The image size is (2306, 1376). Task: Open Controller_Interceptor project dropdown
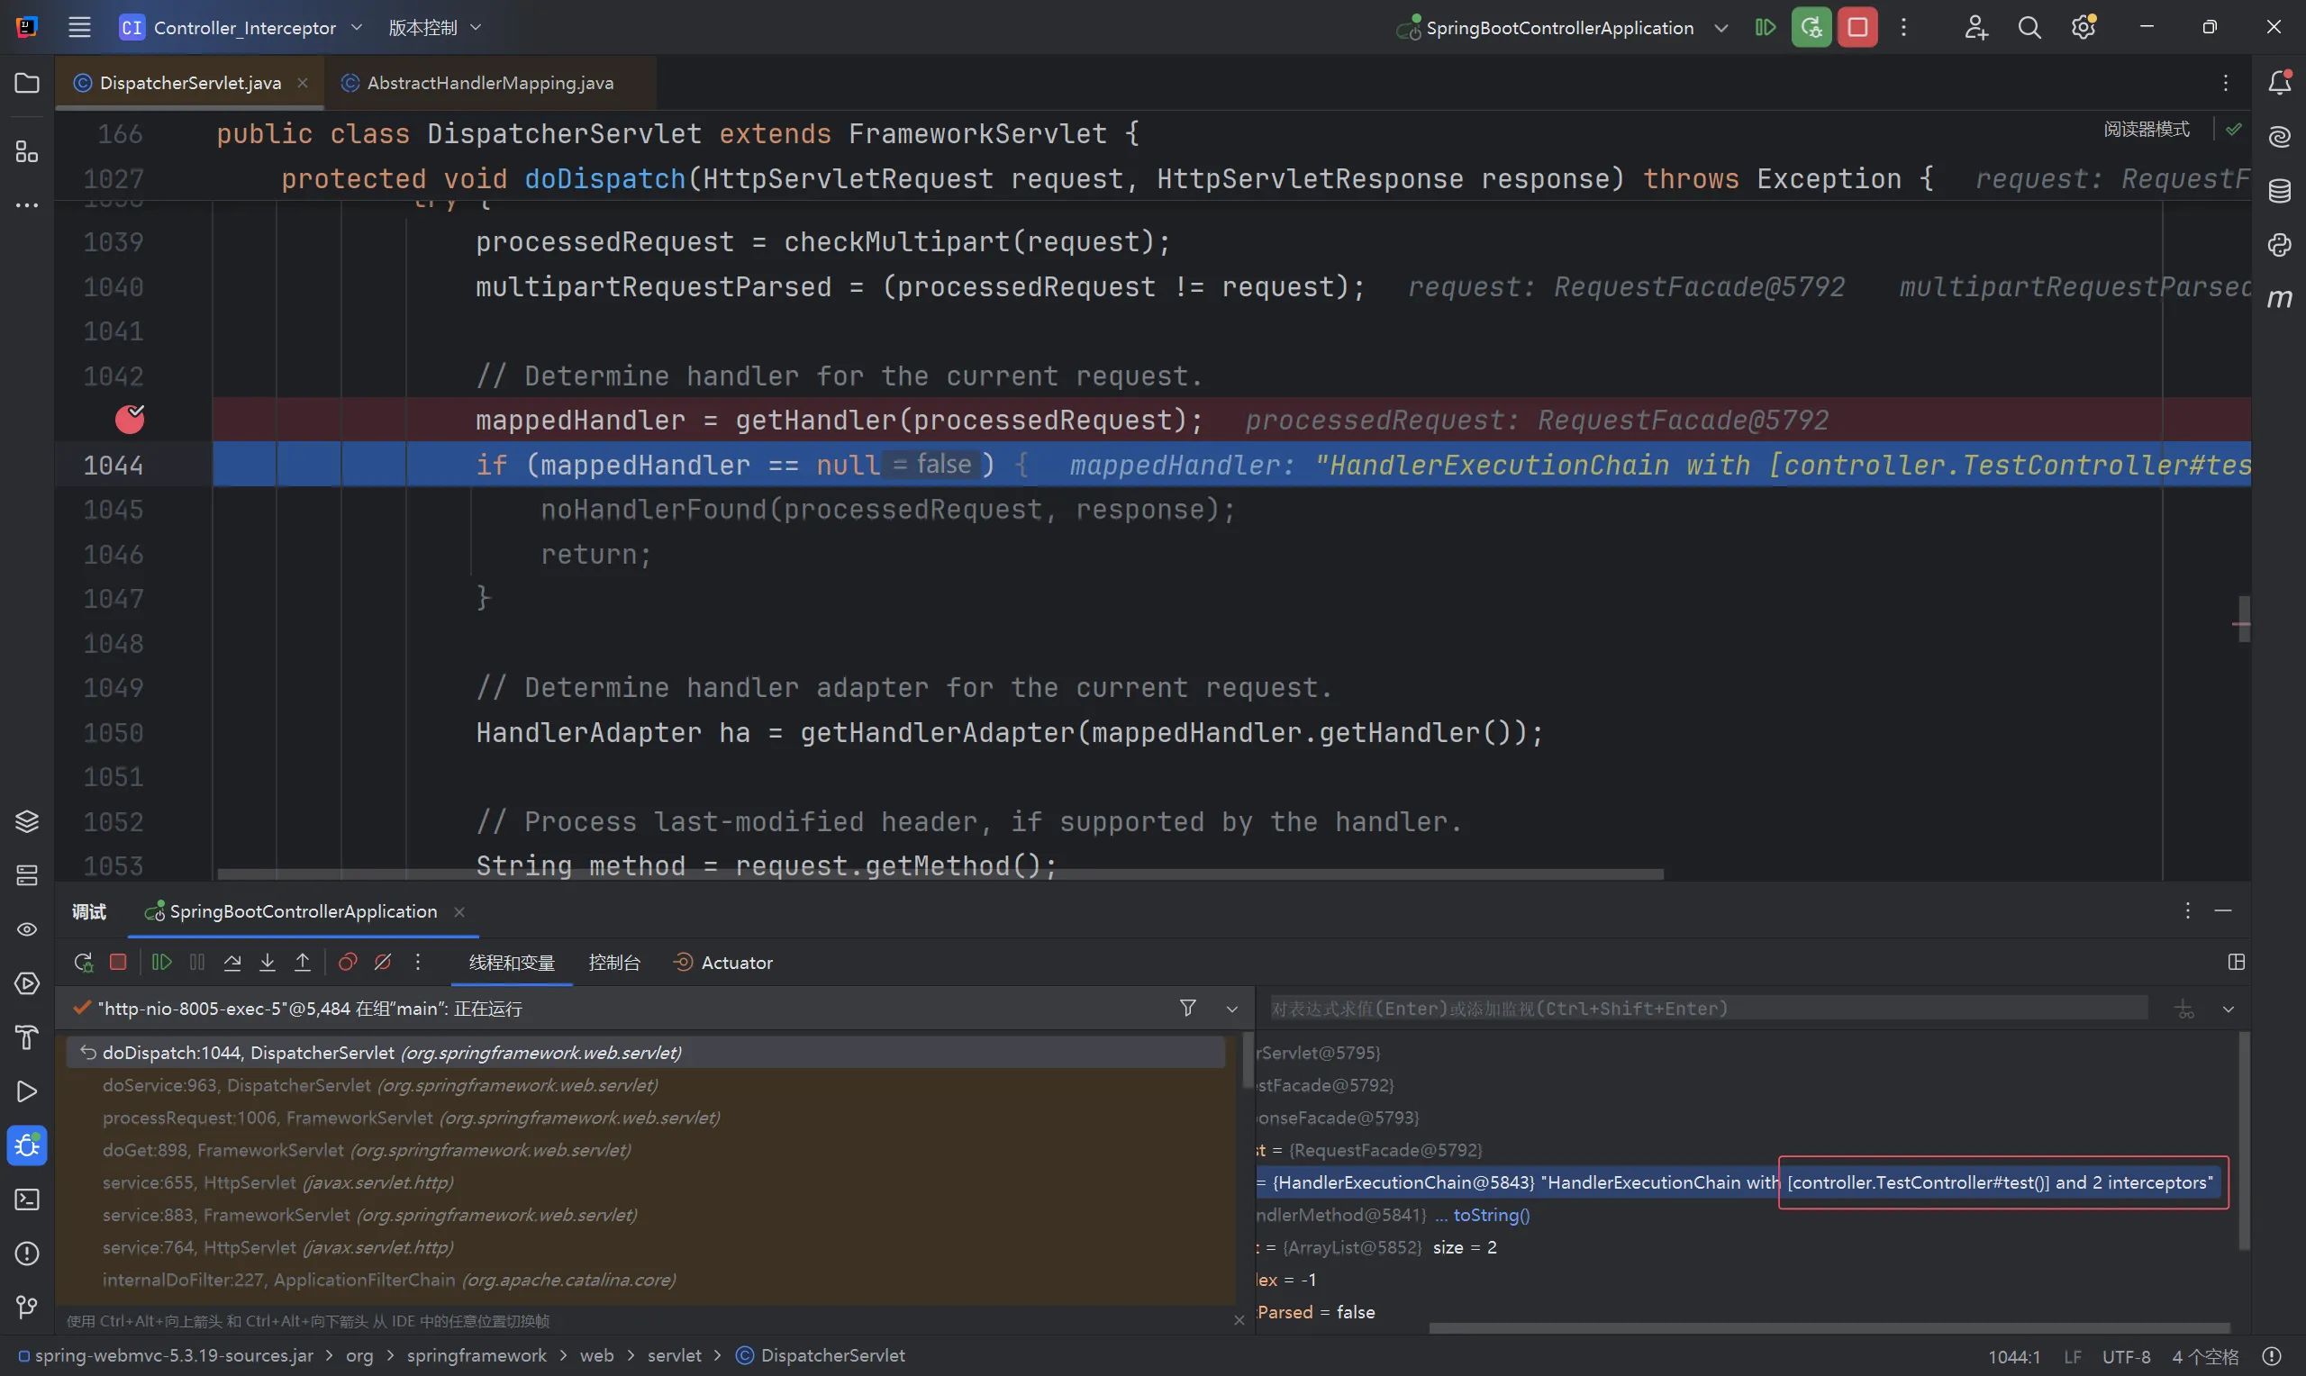(x=241, y=27)
